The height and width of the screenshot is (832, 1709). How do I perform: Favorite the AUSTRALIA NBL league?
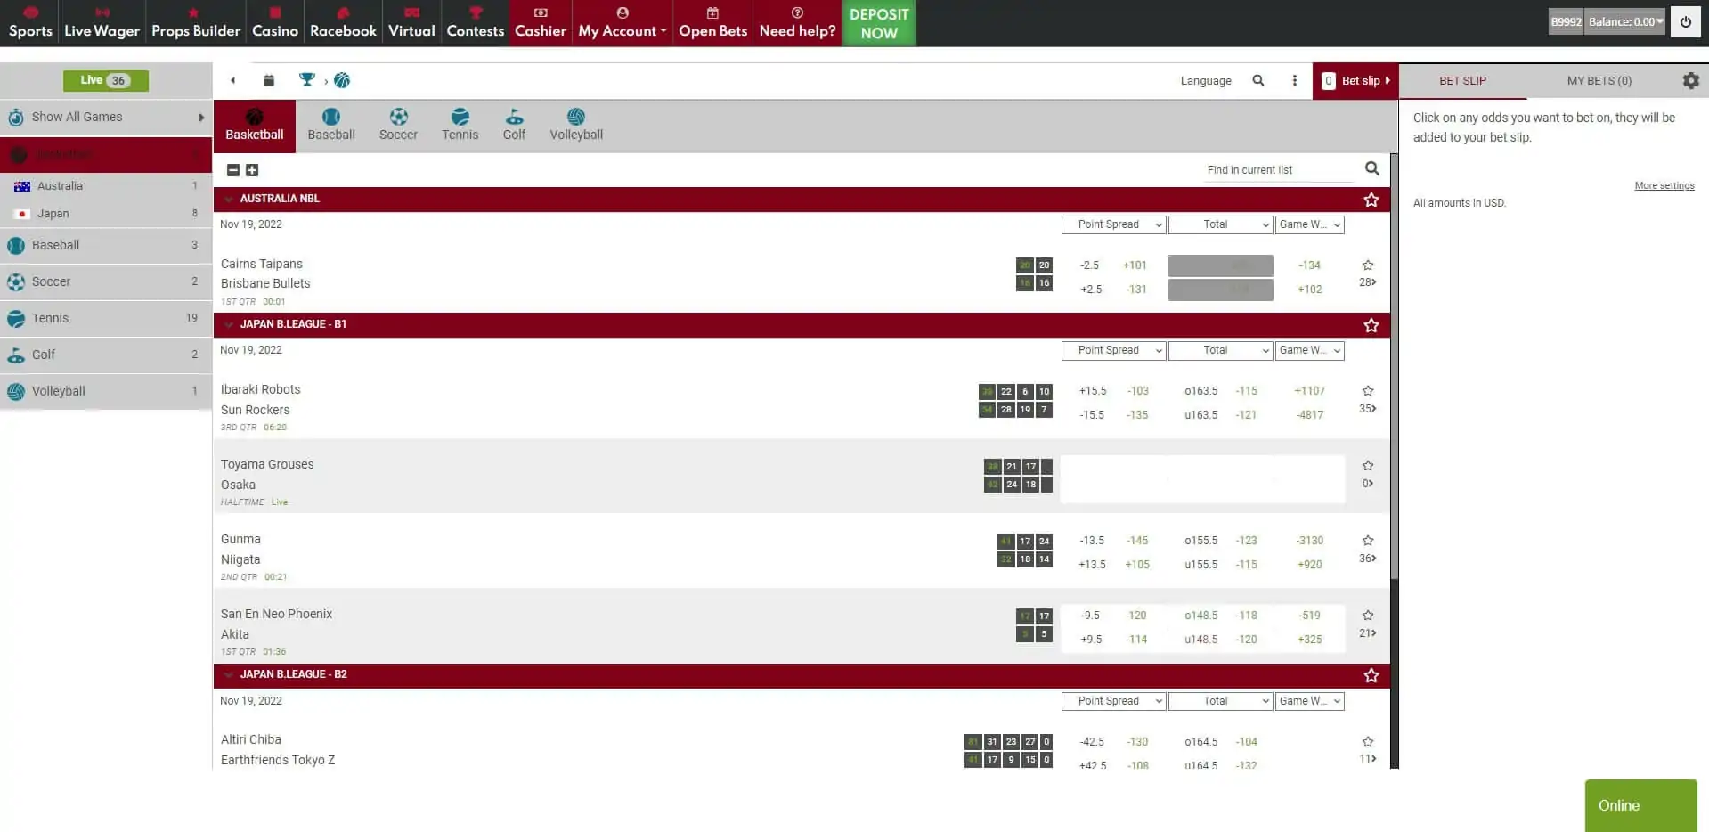pyautogui.click(x=1371, y=200)
